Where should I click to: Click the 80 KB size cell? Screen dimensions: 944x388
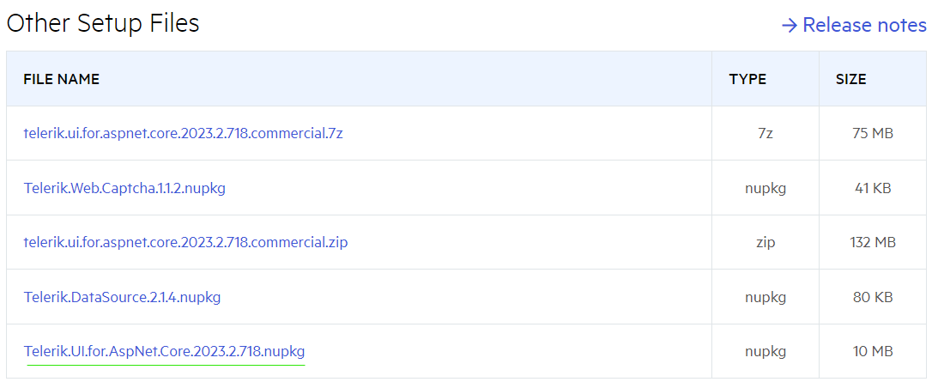pyautogui.click(x=873, y=297)
